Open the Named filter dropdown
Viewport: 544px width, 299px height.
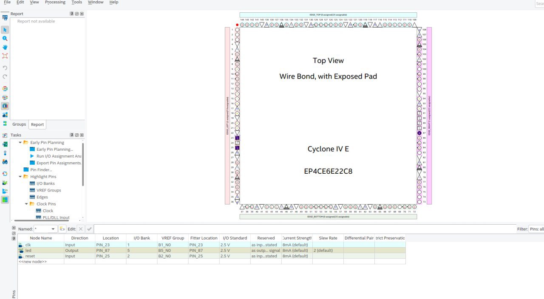point(53,229)
